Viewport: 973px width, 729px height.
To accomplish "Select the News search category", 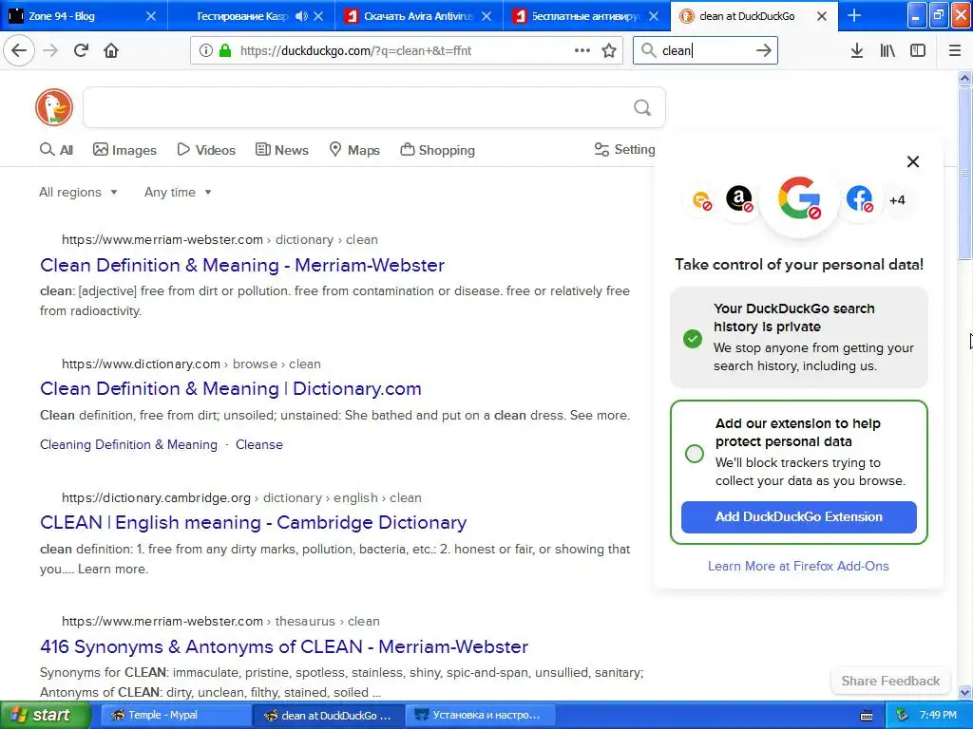I will (281, 150).
